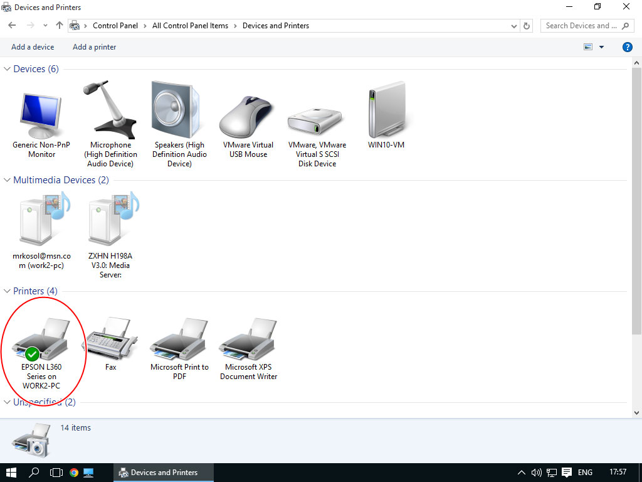Select Microsoft Print to PDF printer
The width and height of the screenshot is (642, 482).
tap(179, 342)
